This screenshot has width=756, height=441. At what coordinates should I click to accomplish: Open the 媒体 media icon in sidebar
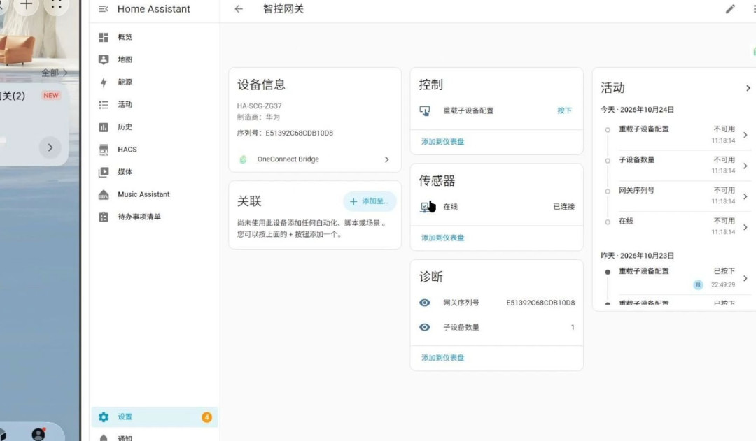coord(104,172)
